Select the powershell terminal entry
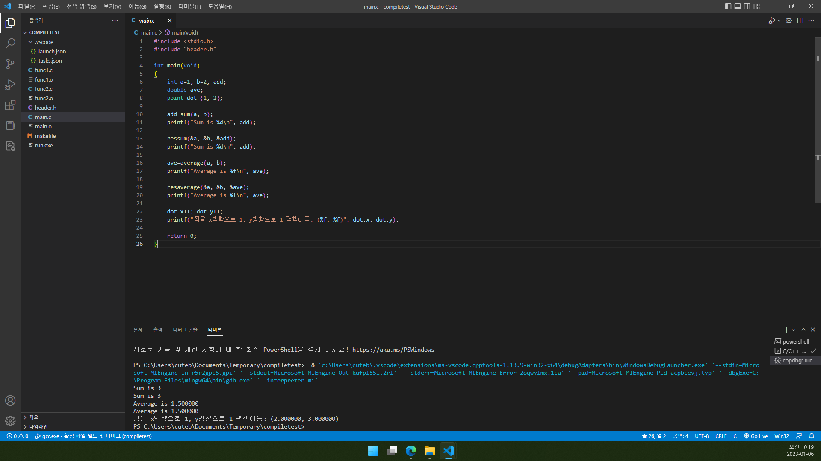Screen dimensions: 821x461 [x=795, y=341]
